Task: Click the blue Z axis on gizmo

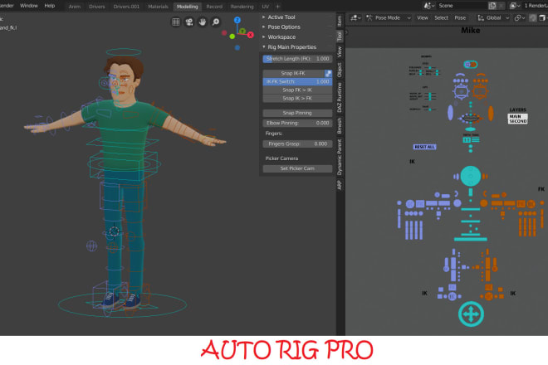Action: [x=237, y=20]
